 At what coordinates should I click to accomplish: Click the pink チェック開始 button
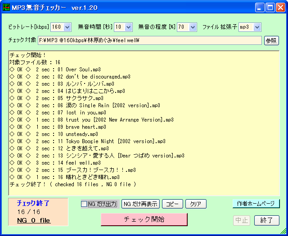point(144,219)
